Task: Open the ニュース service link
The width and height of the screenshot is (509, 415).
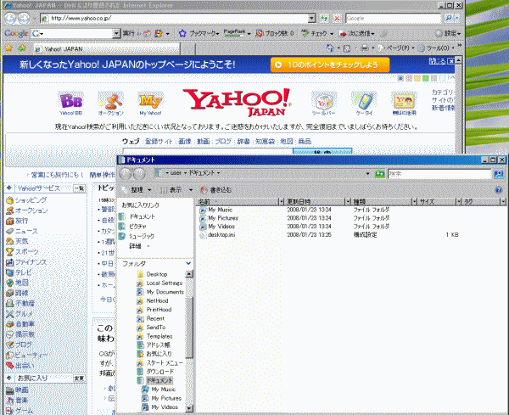Action: coord(26,231)
